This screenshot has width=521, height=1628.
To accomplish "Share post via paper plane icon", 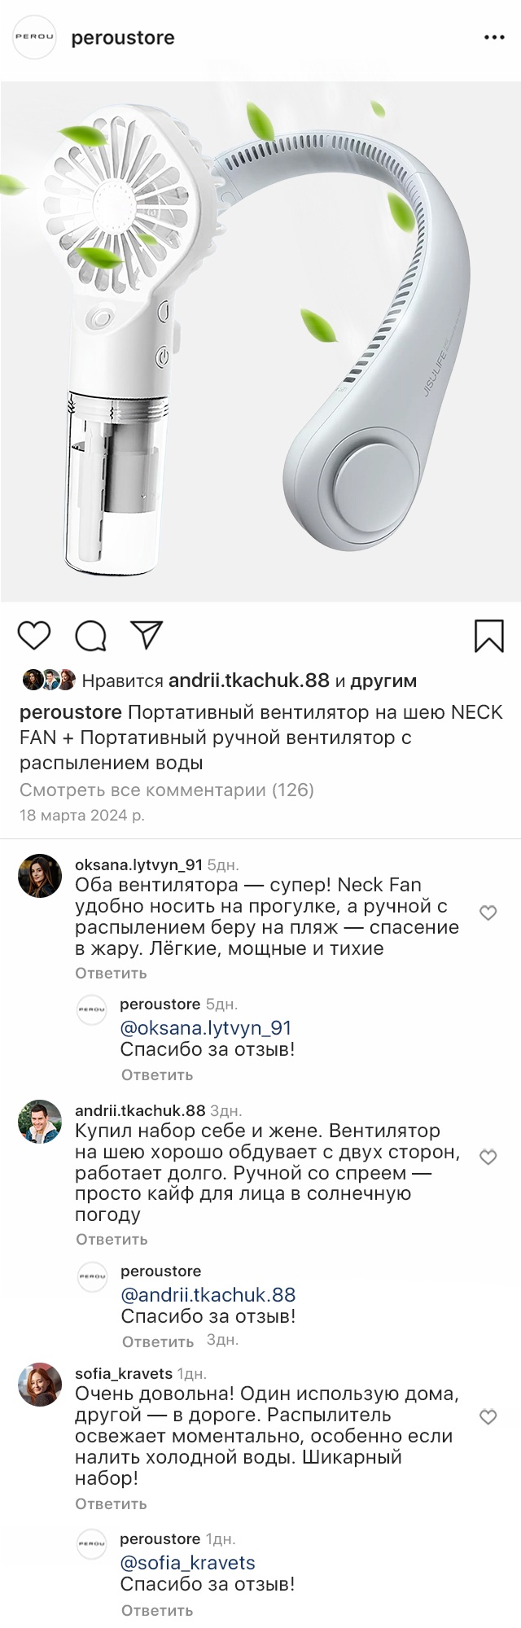I will (147, 635).
